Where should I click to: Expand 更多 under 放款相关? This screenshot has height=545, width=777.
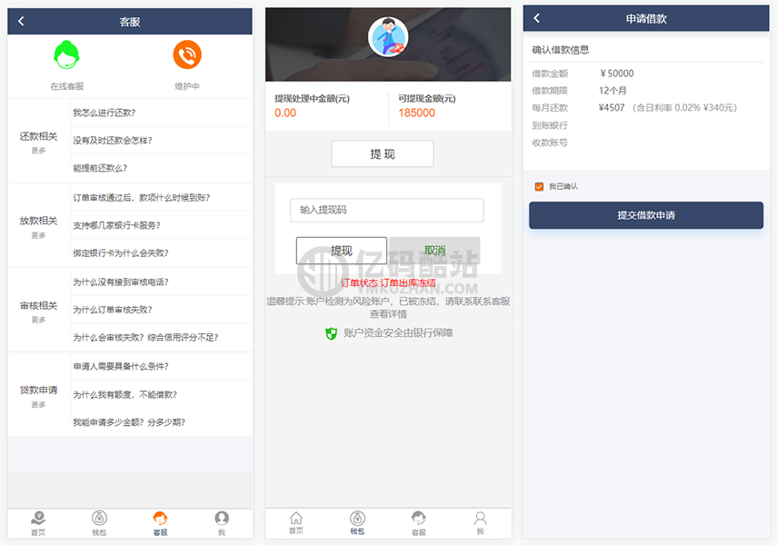coord(38,235)
